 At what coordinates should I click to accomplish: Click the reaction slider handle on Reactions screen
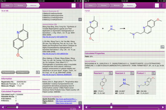pyautogui.click(x=111, y=107)
